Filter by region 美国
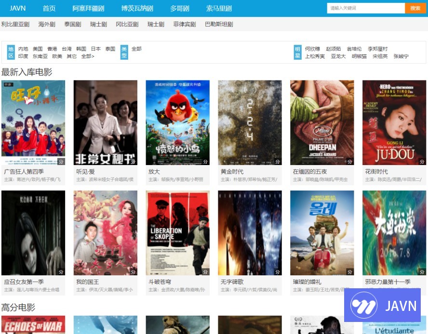Screen dimensions: 428x334 click(x=38, y=49)
